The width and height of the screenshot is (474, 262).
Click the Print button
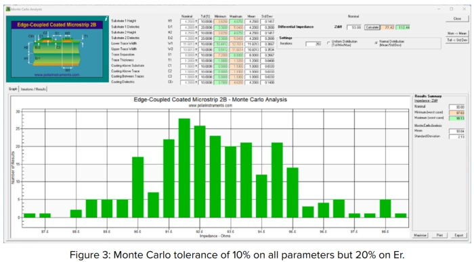(x=439, y=235)
